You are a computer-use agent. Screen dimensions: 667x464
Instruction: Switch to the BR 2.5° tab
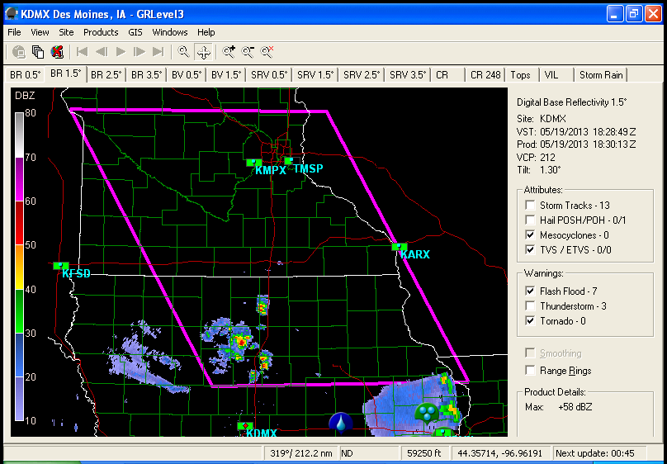click(x=106, y=75)
